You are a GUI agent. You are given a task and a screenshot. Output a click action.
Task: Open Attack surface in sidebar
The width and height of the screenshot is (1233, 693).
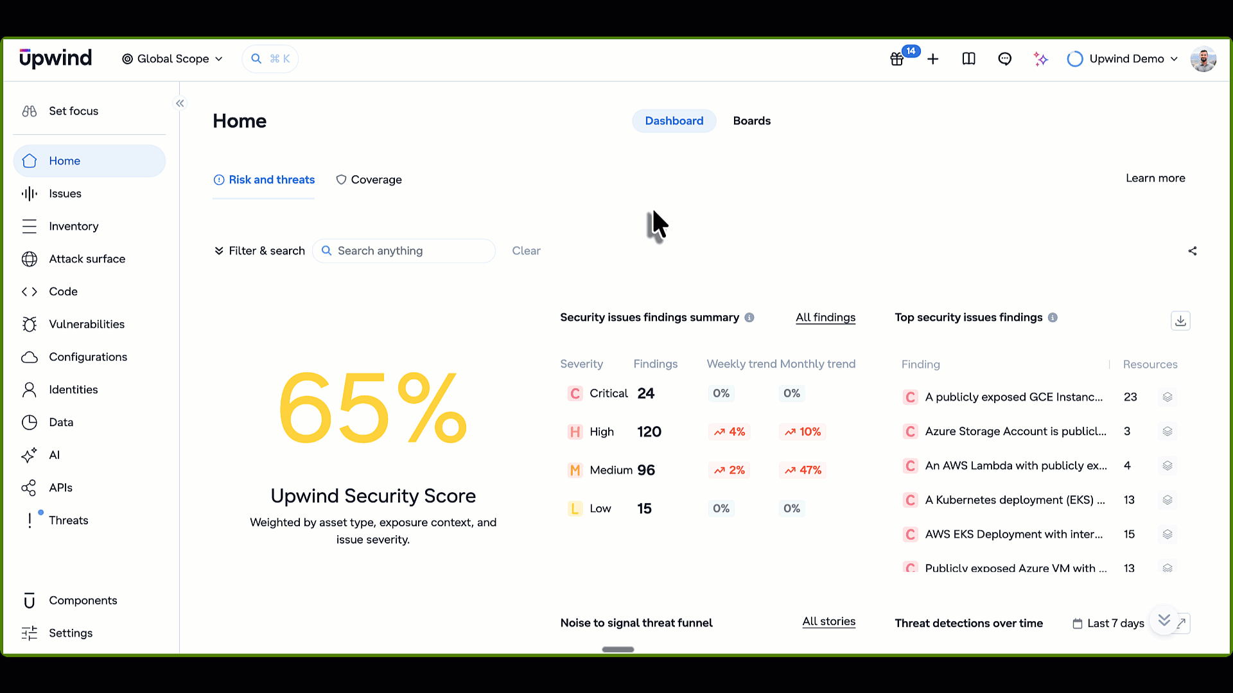click(x=89, y=259)
